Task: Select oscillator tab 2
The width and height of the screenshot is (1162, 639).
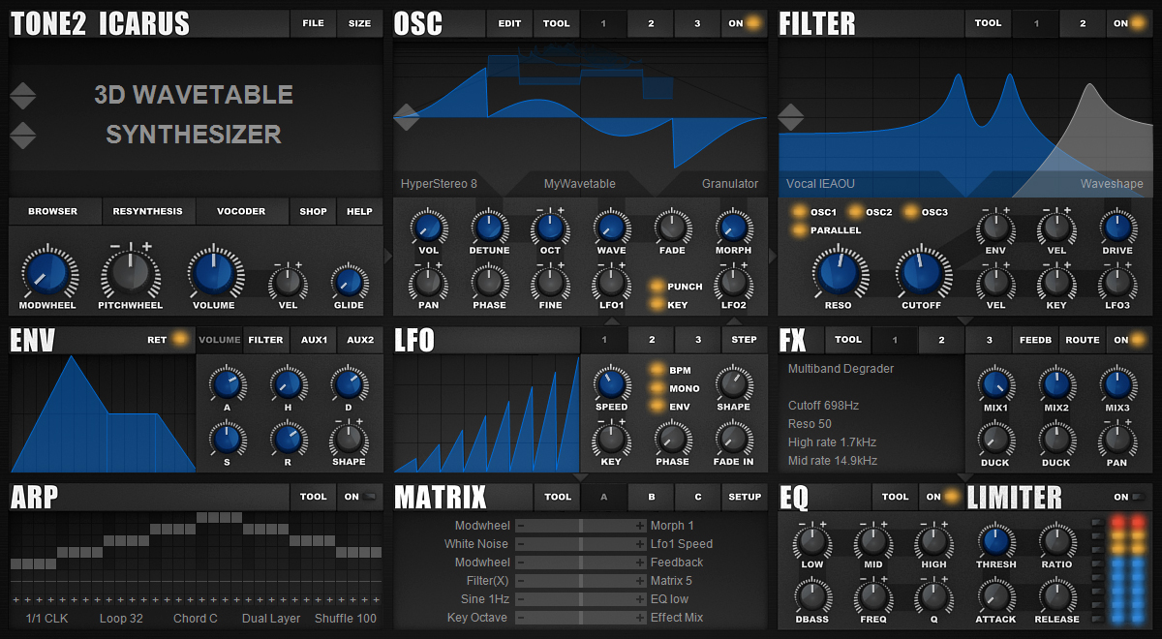Action: pyautogui.click(x=651, y=23)
